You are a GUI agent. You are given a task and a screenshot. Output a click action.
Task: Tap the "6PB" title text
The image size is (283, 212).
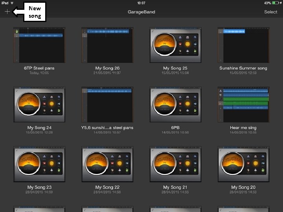tap(175, 128)
